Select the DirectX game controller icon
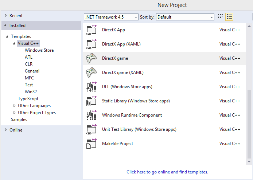Image resolution: width=253 pixels, height=180 pixels. tap(91, 58)
